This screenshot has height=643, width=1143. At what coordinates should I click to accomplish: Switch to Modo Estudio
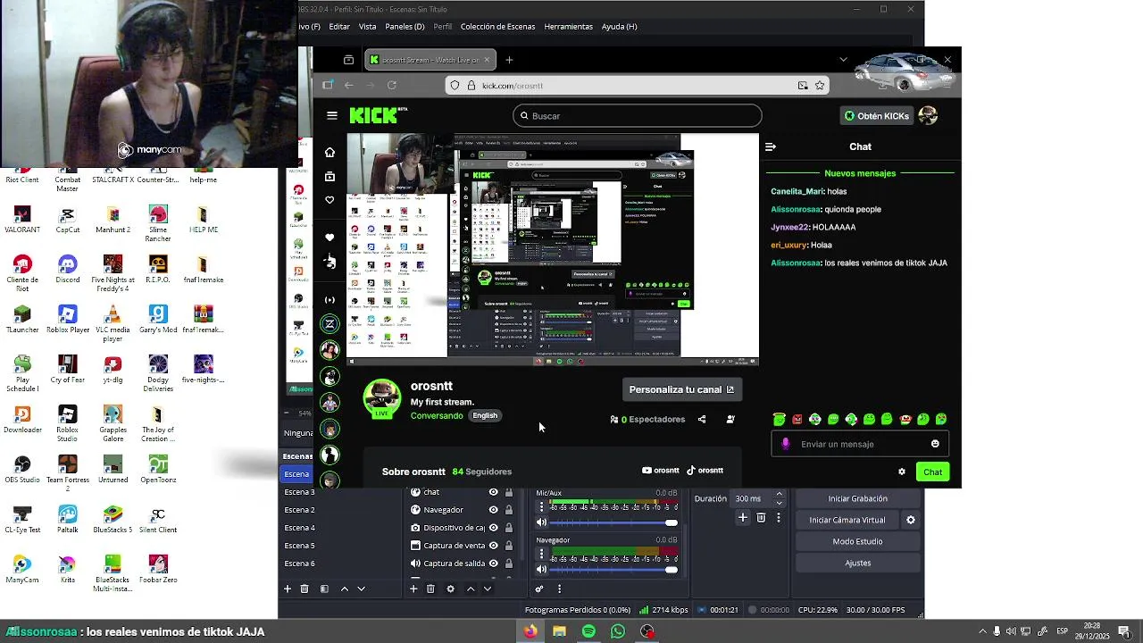point(857,541)
